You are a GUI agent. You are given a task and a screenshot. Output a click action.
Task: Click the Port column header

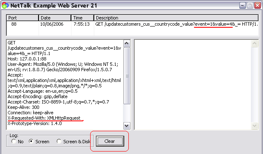(22, 18)
